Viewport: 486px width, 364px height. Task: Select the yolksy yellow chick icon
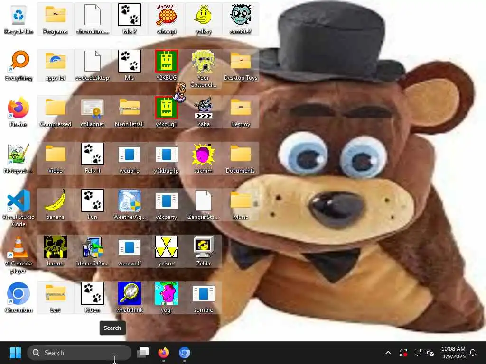[203, 18]
